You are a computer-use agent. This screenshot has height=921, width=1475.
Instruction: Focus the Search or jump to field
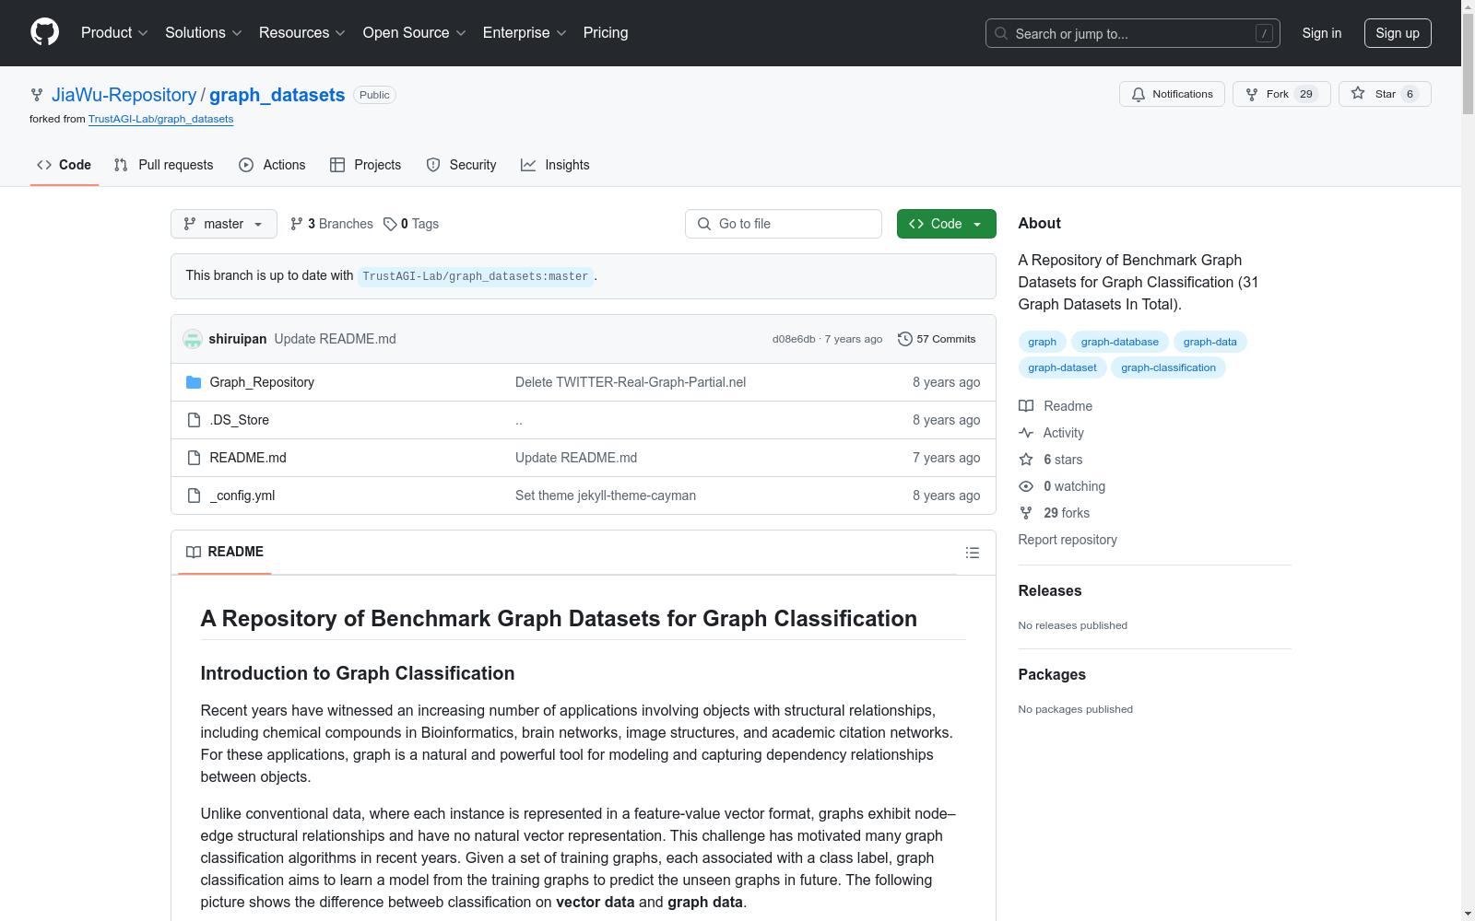1133,33
